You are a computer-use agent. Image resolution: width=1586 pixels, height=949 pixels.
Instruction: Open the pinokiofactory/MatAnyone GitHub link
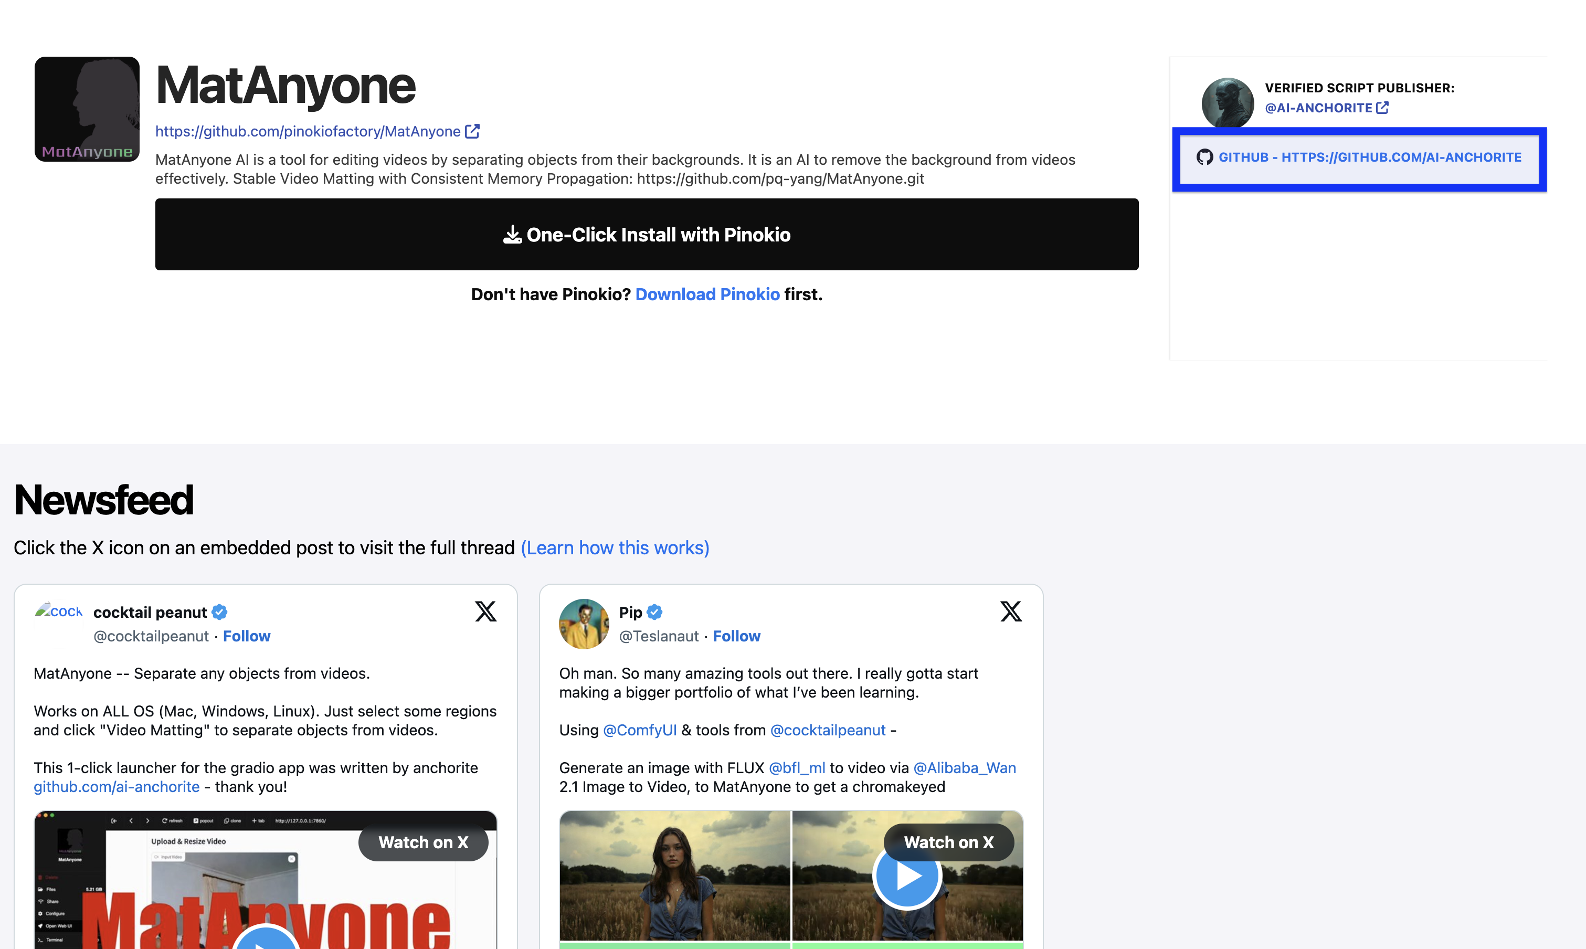(308, 132)
